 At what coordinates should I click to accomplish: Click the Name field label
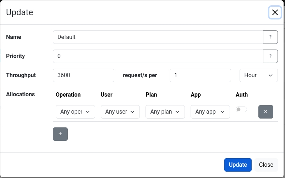point(13,37)
